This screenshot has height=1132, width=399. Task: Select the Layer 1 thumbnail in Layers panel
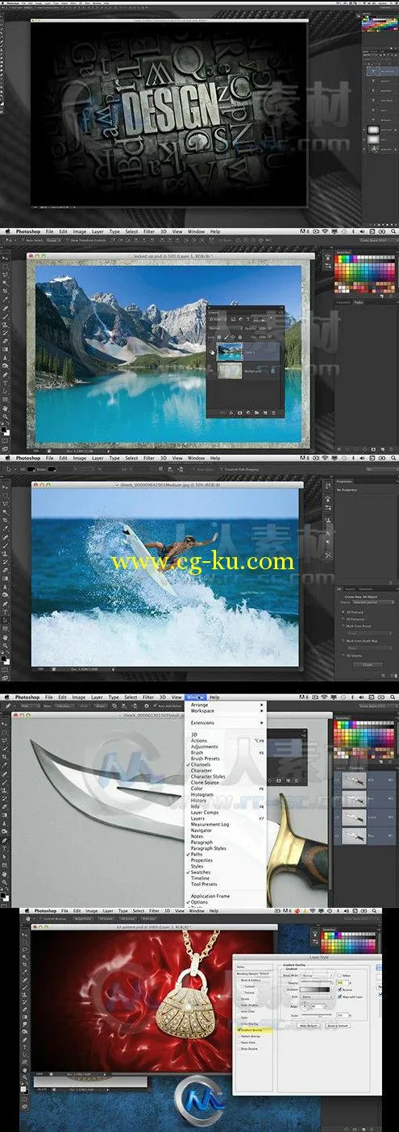click(x=230, y=352)
